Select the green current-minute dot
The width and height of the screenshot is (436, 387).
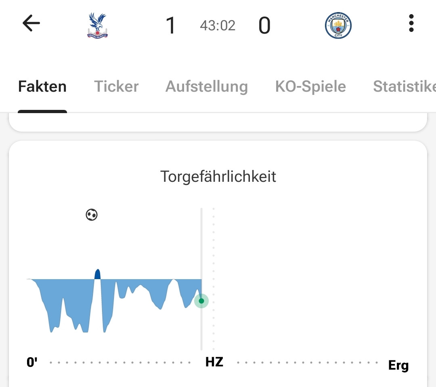click(x=201, y=301)
